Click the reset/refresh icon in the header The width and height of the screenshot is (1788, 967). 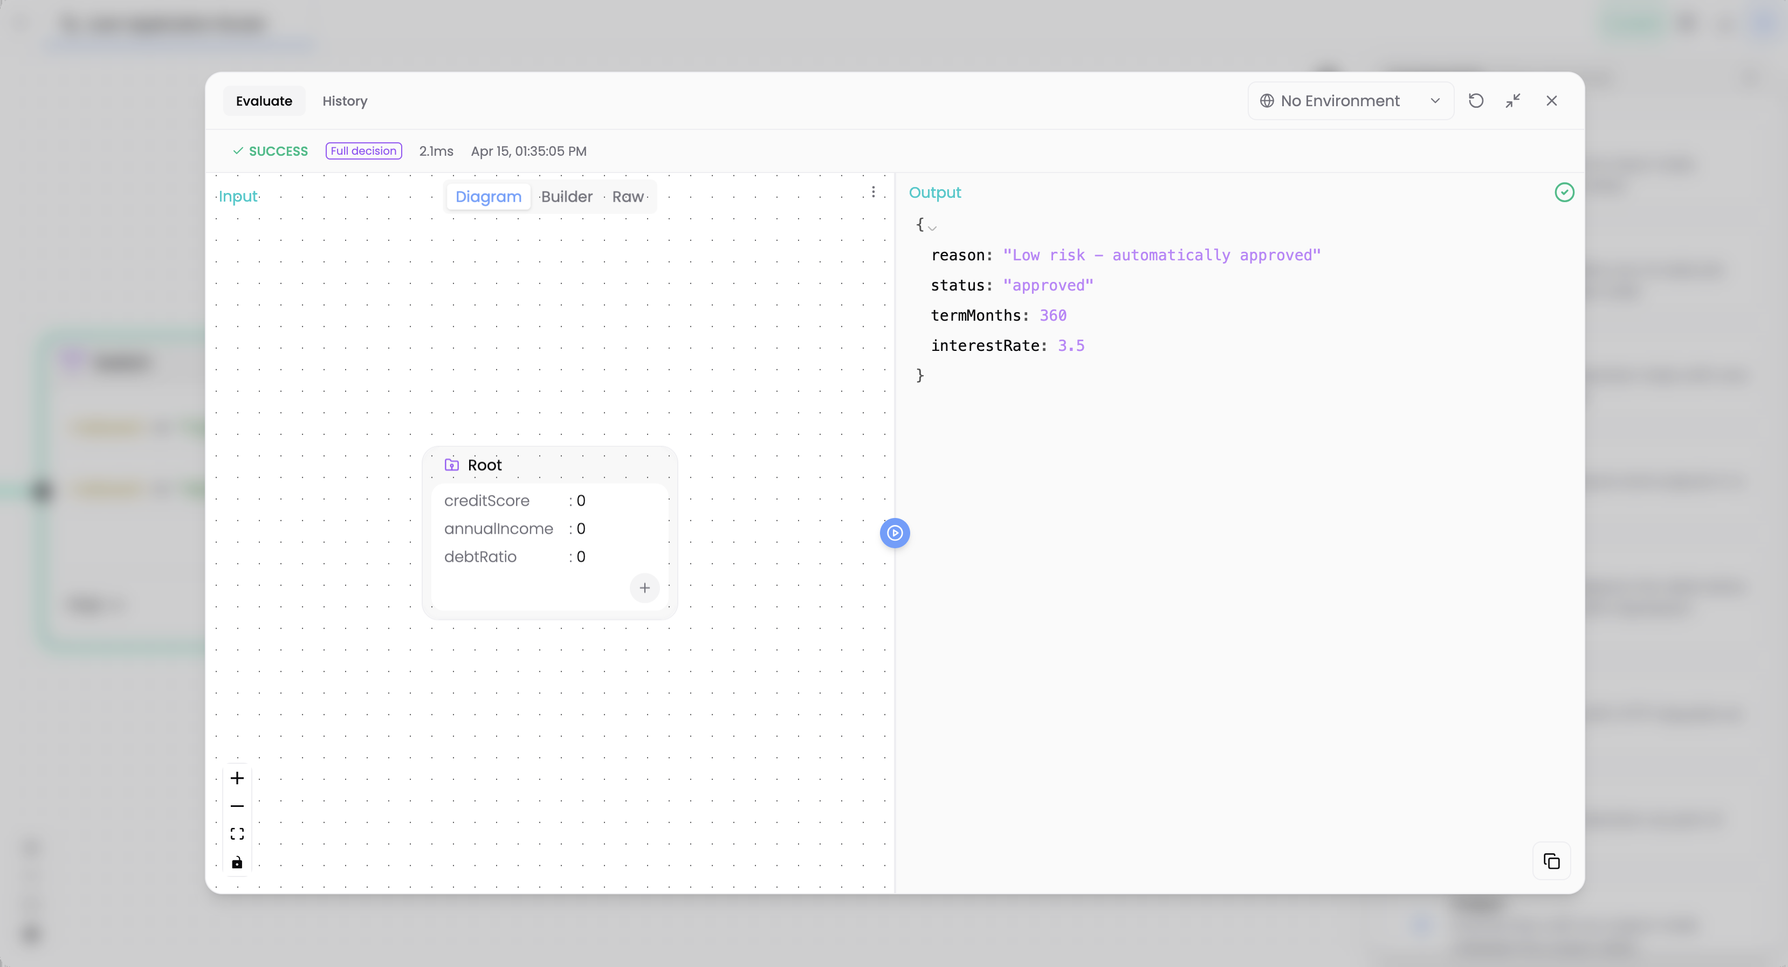[1476, 101]
